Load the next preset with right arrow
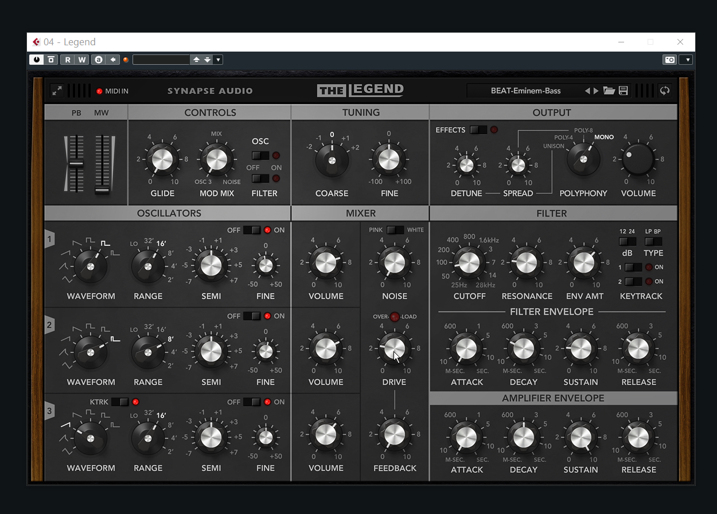This screenshot has width=717, height=514. point(596,91)
